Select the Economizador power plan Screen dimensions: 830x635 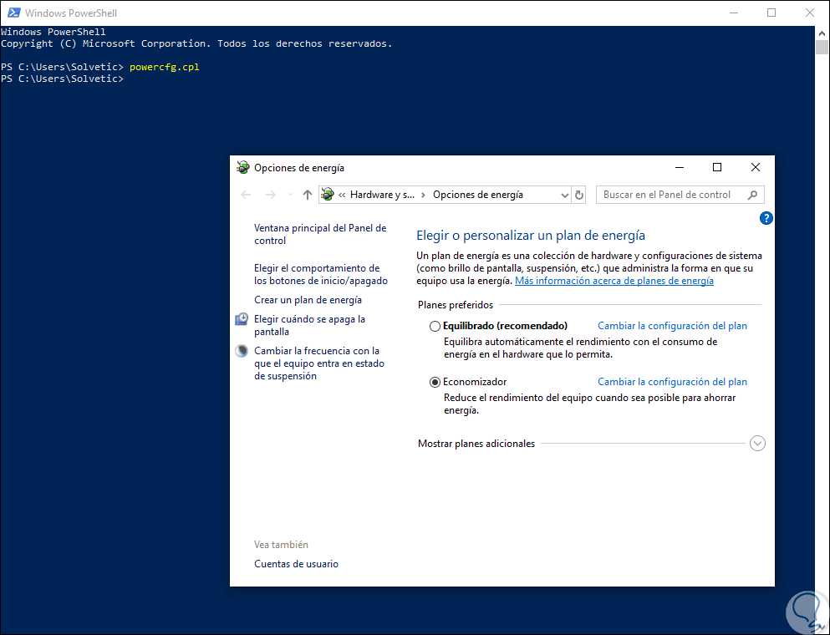coord(435,382)
